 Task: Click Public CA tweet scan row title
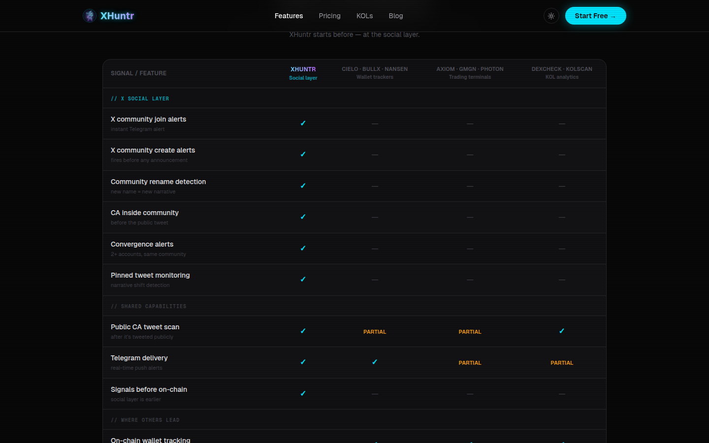(x=145, y=327)
